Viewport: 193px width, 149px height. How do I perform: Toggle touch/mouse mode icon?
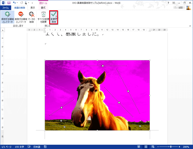(x=26, y=3)
